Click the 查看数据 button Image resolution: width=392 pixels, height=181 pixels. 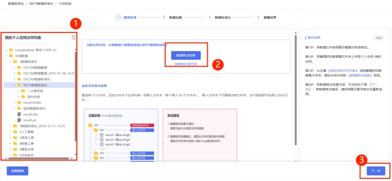[17, 171]
